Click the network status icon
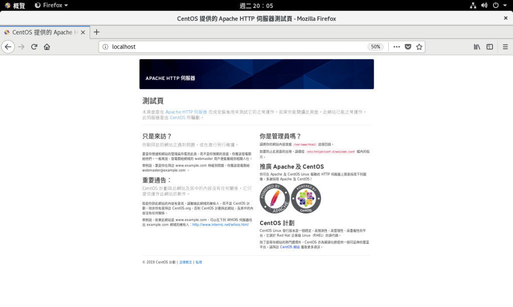Screen dimensions: 513x307 (x=473, y=5)
